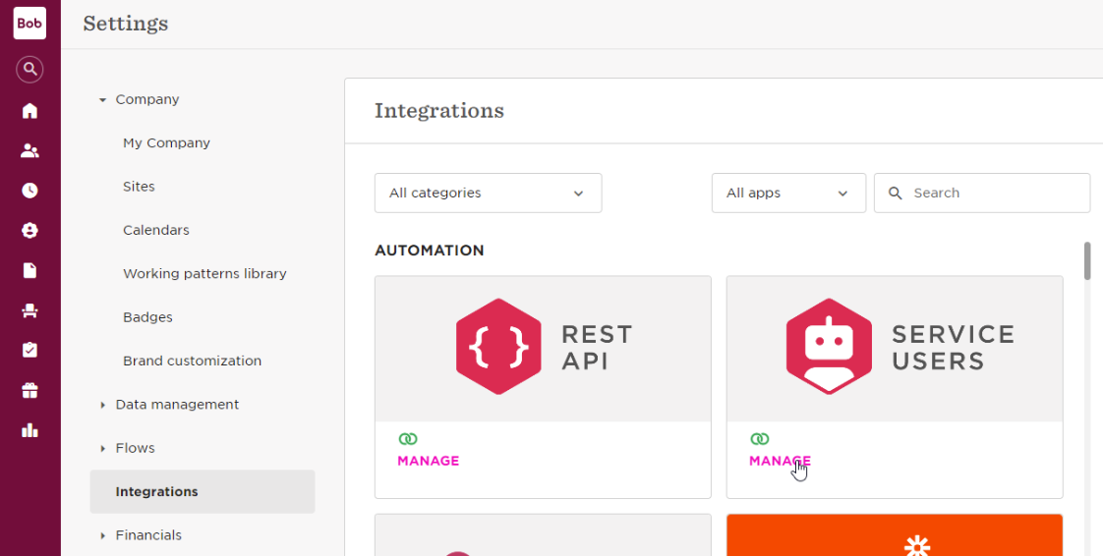Open the Tasks checklist icon in the sidebar
Viewport: 1103px width, 556px height.
29,350
